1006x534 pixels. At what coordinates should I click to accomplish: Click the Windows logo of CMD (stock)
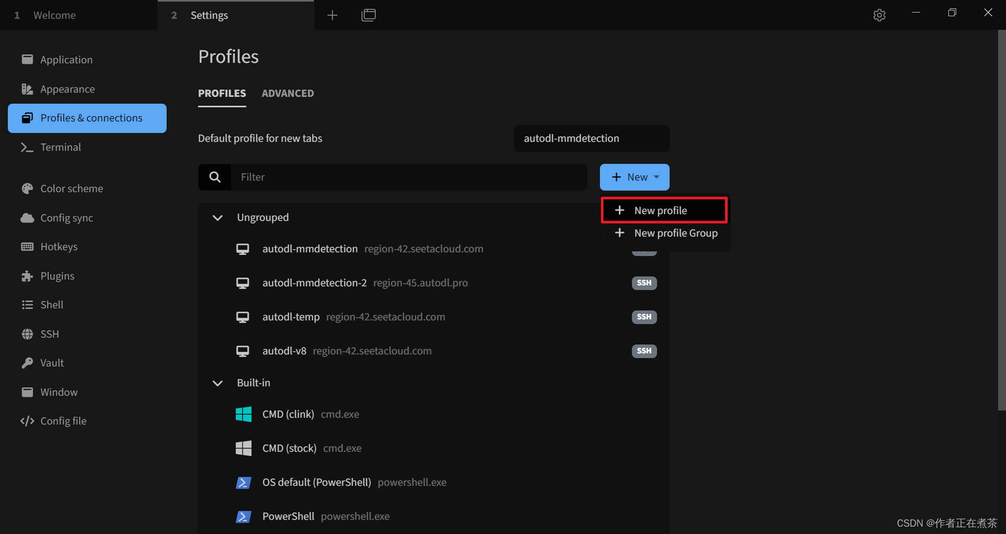coord(244,448)
